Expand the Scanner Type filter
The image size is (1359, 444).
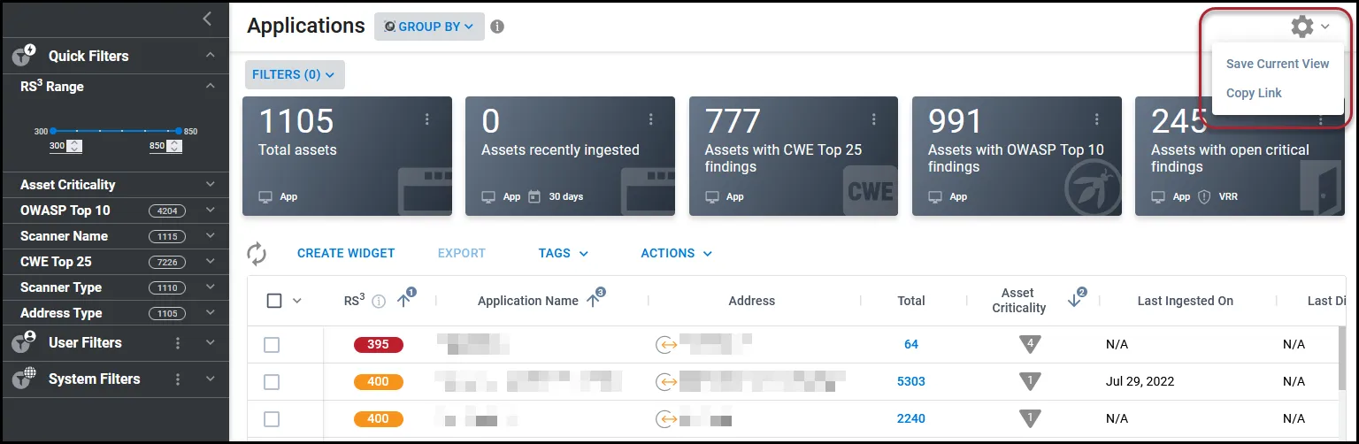211,287
